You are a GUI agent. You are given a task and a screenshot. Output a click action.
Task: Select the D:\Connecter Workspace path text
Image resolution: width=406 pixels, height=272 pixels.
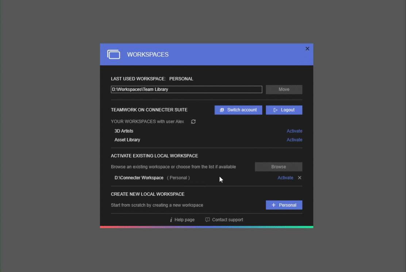click(x=139, y=178)
